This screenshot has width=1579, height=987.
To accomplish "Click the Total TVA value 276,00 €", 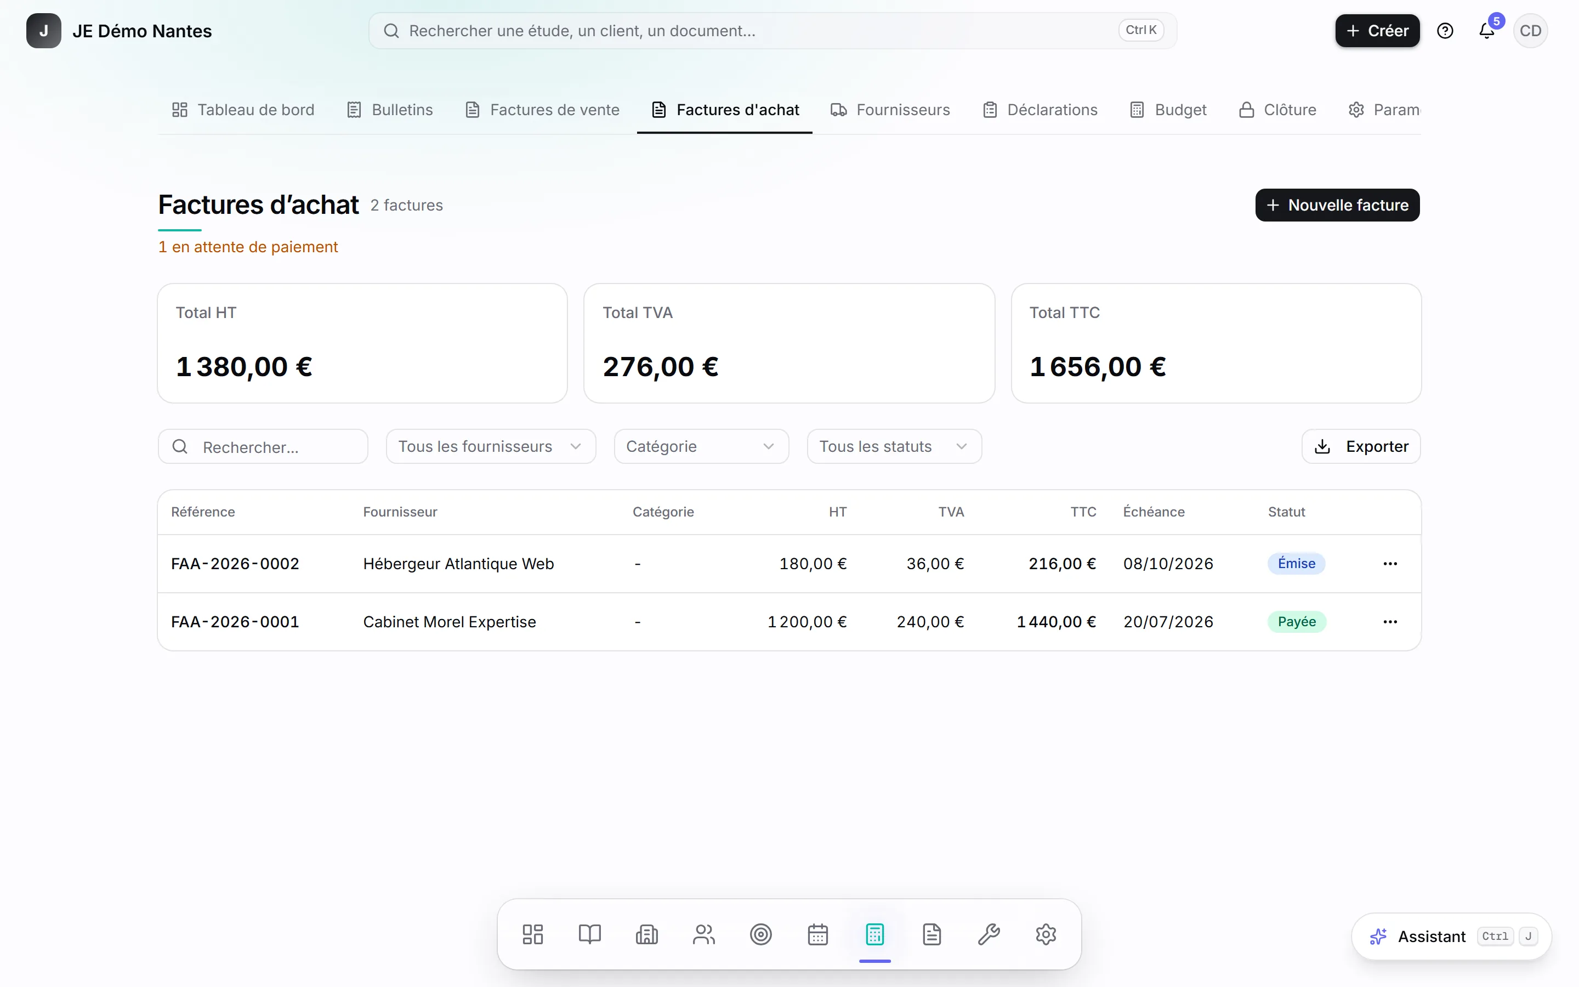I will tap(660, 366).
